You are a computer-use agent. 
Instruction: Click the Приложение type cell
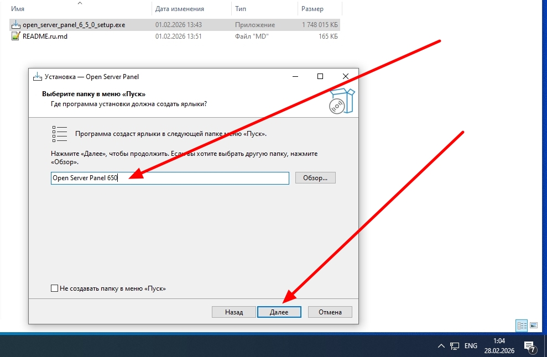click(x=255, y=25)
